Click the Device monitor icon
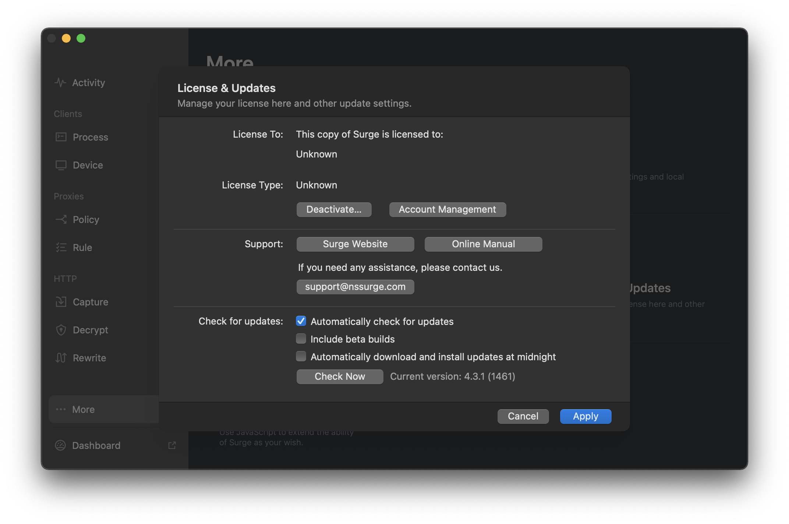 61,165
